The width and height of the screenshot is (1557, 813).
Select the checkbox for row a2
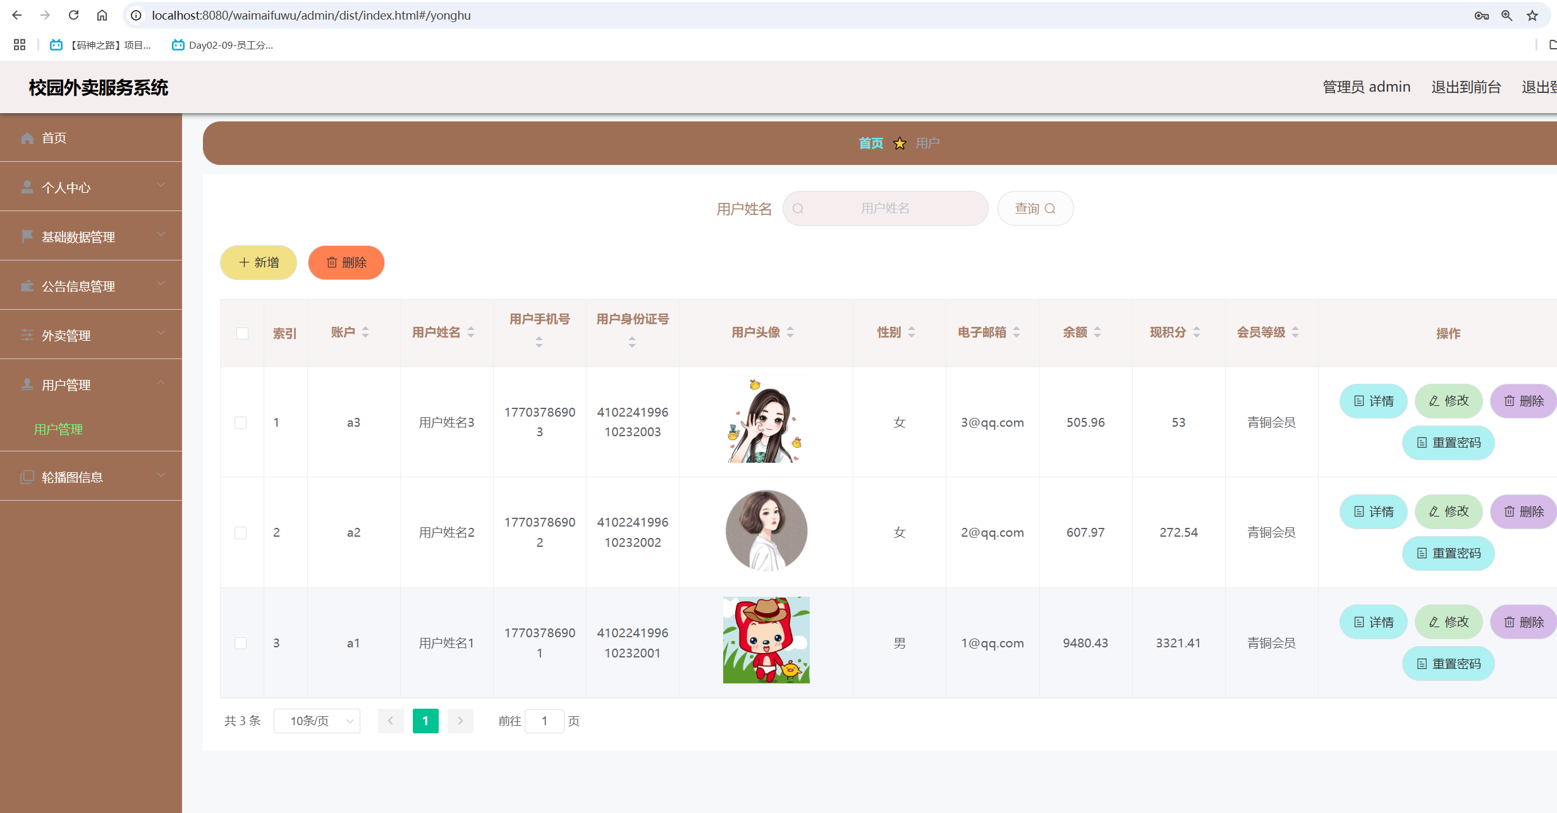coord(241,533)
